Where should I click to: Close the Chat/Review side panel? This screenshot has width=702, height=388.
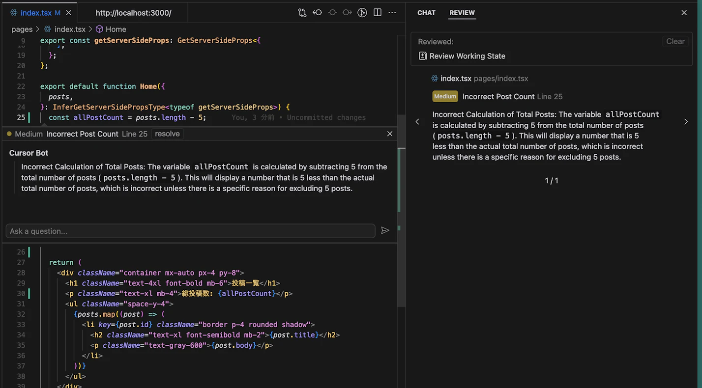[x=684, y=13]
